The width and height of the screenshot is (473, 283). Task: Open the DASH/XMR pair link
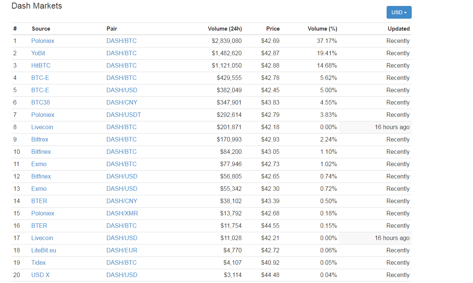[122, 213]
